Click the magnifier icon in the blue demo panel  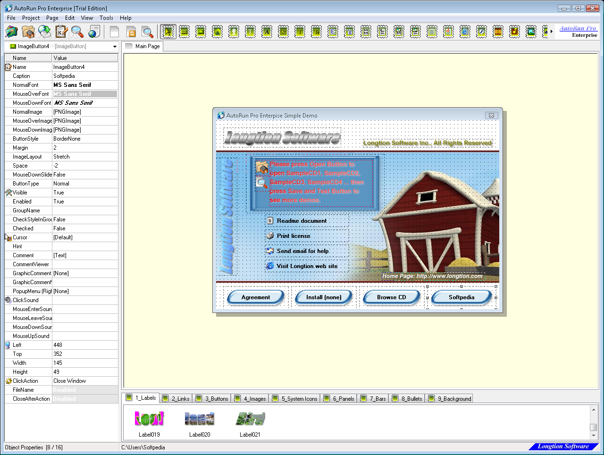point(262,183)
